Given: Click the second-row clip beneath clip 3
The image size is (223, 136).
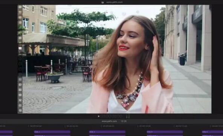Looking at the screenshot, I should (x=107, y=135).
